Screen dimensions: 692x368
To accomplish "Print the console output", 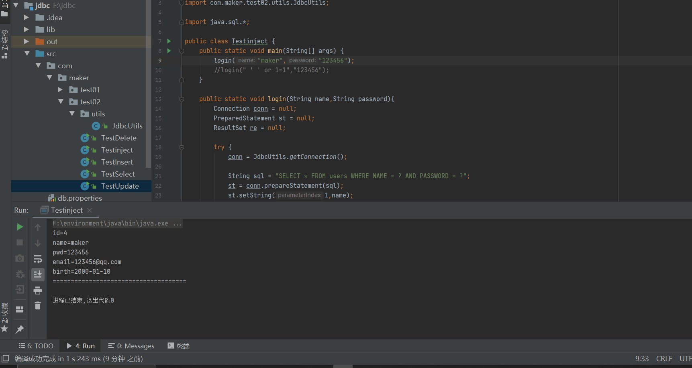I will pos(38,290).
